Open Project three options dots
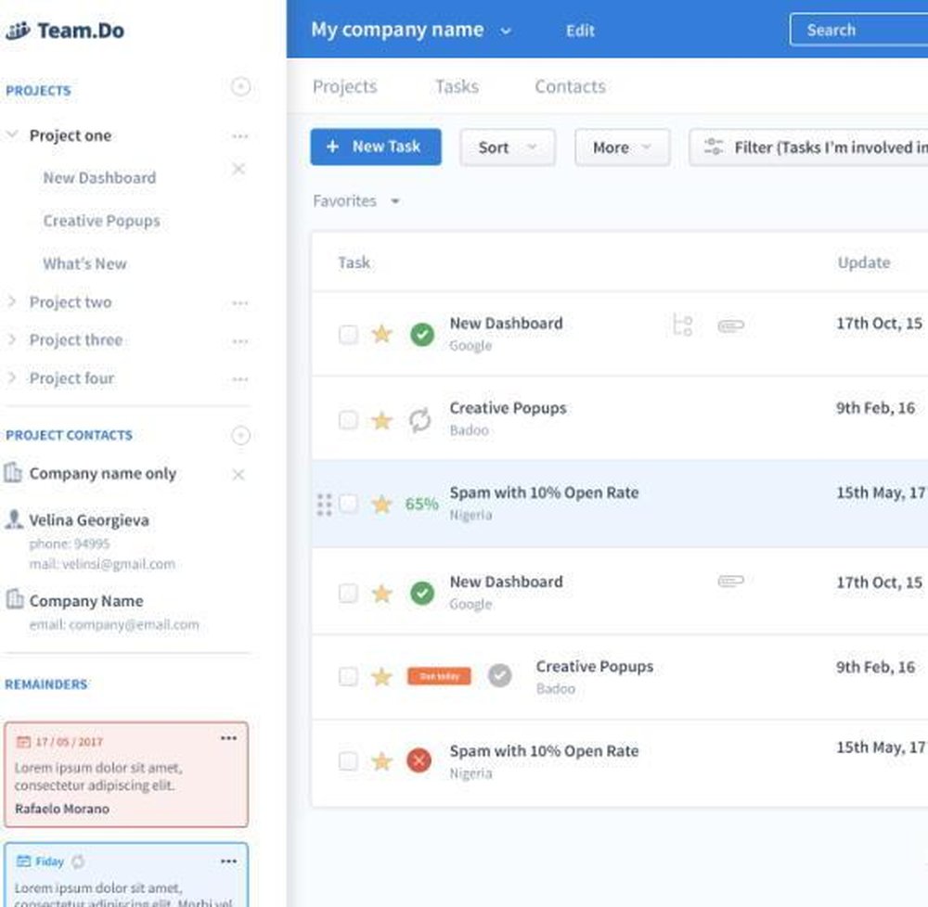Image resolution: width=928 pixels, height=907 pixels. pos(240,341)
